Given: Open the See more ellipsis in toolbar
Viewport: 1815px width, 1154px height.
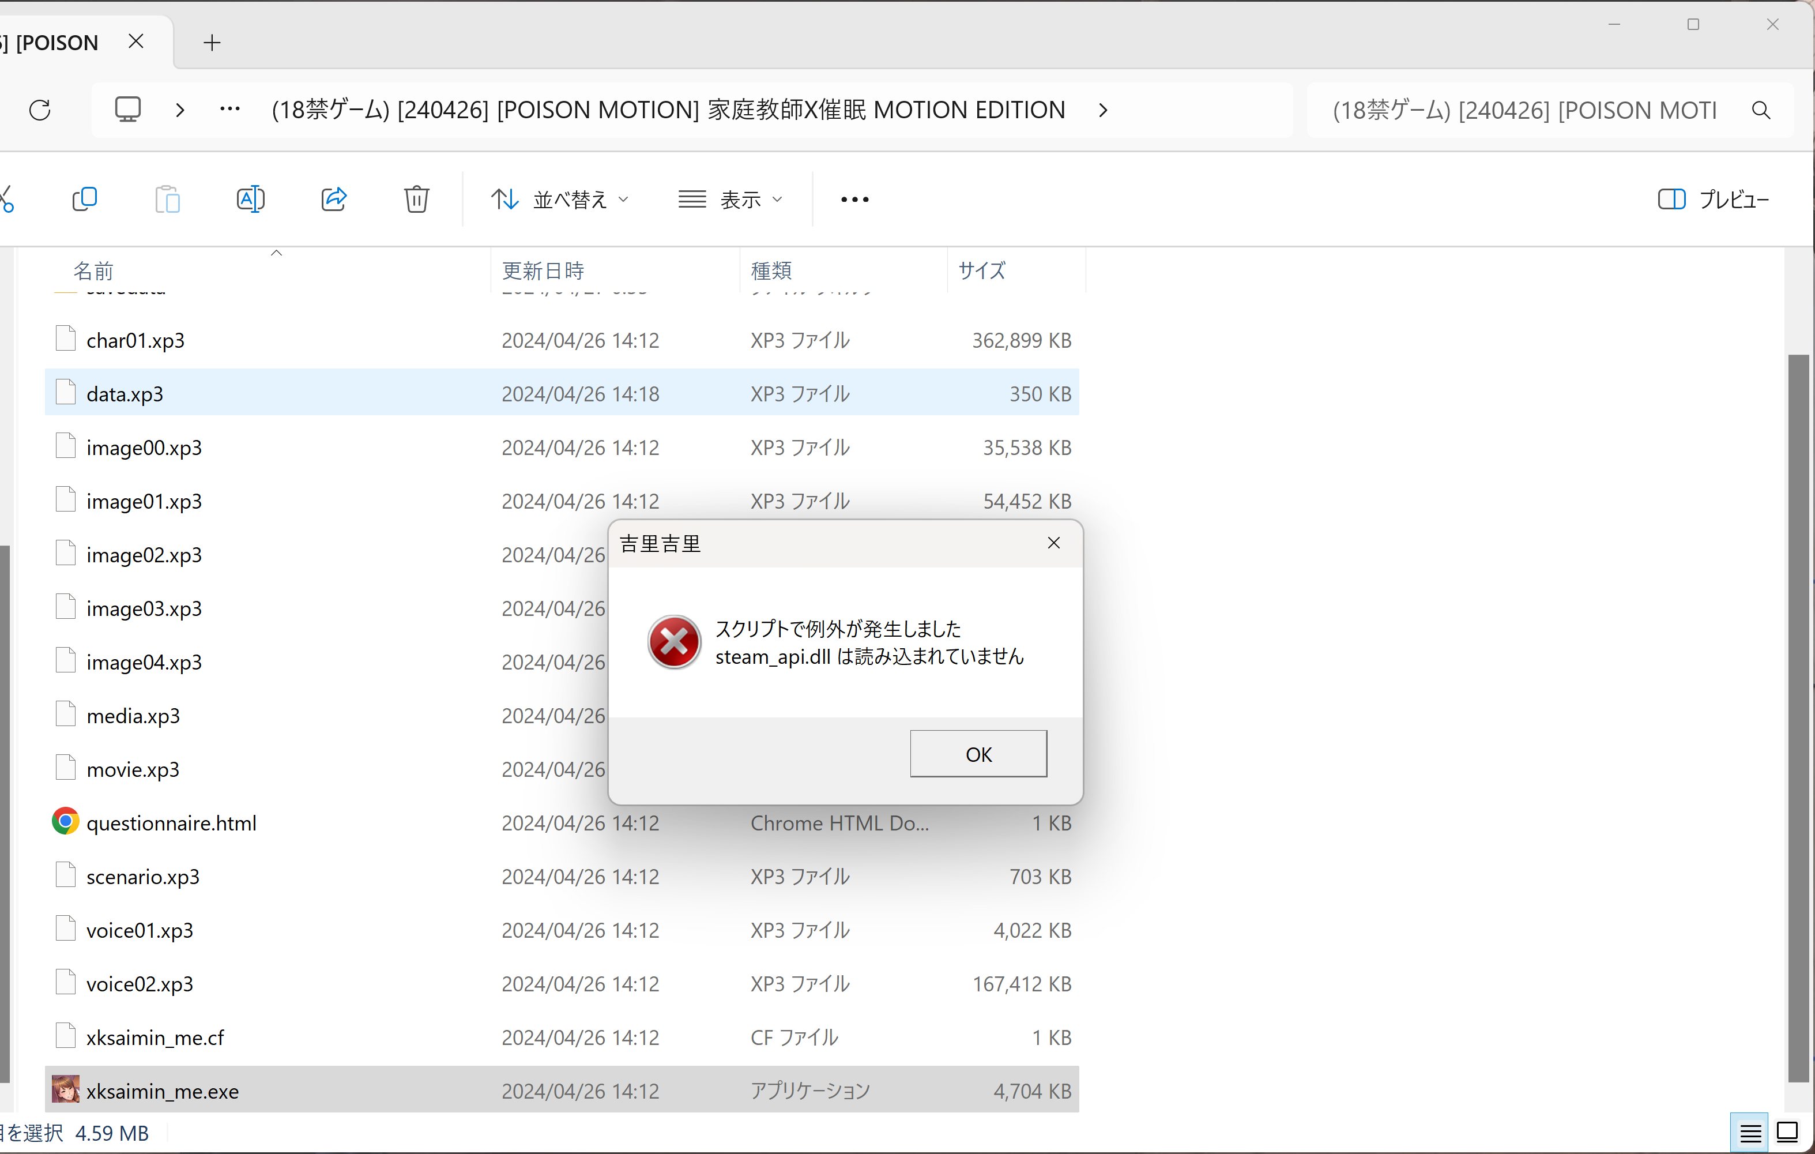Looking at the screenshot, I should point(854,200).
